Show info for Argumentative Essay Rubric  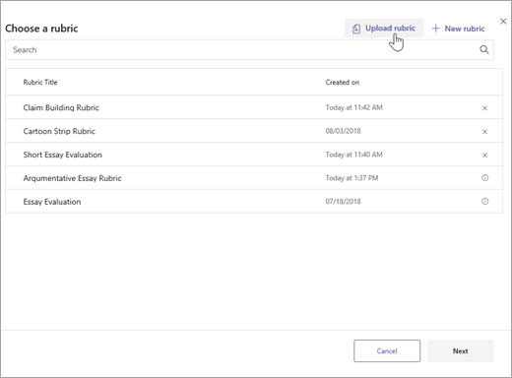(484, 178)
